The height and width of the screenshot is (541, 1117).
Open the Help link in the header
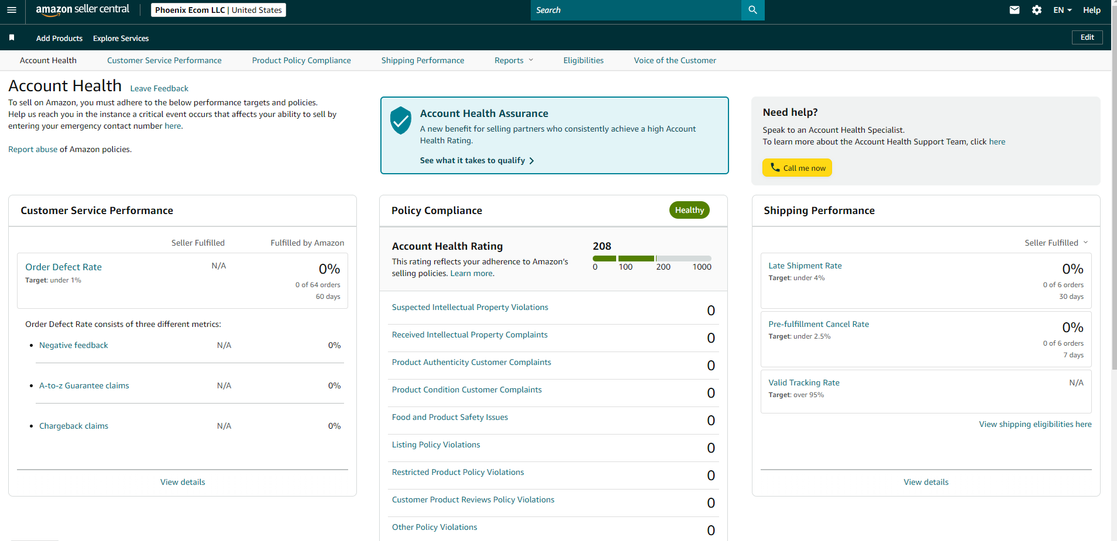click(1092, 10)
